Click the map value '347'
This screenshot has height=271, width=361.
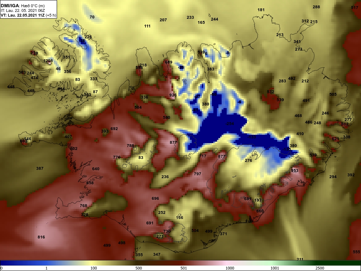click(157, 254)
